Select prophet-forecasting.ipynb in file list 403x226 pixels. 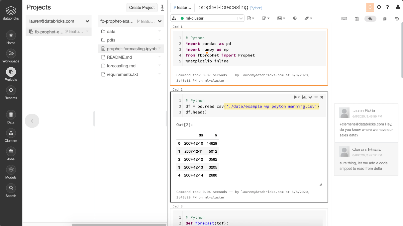coord(131,48)
